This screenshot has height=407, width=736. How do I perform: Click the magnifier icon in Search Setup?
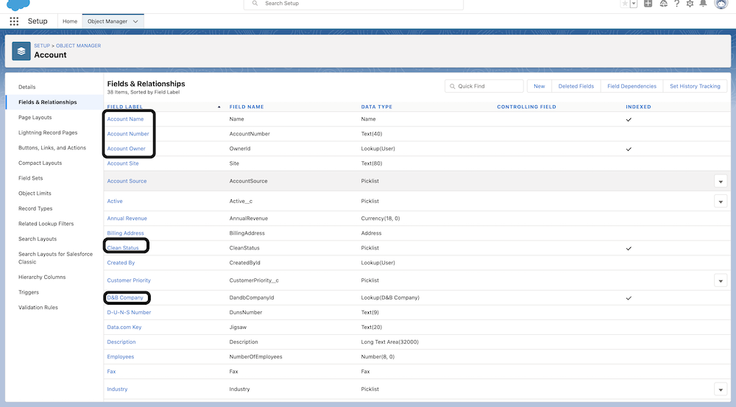pyautogui.click(x=255, y=3)
